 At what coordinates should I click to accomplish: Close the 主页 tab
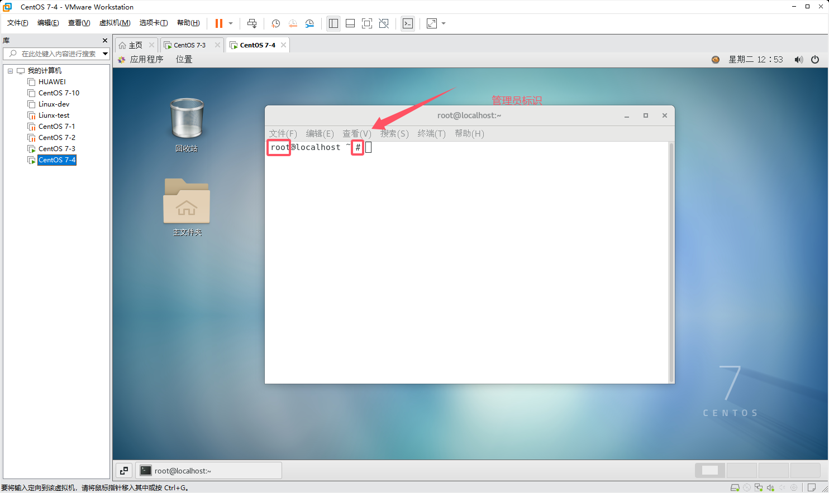click(151, 45)
